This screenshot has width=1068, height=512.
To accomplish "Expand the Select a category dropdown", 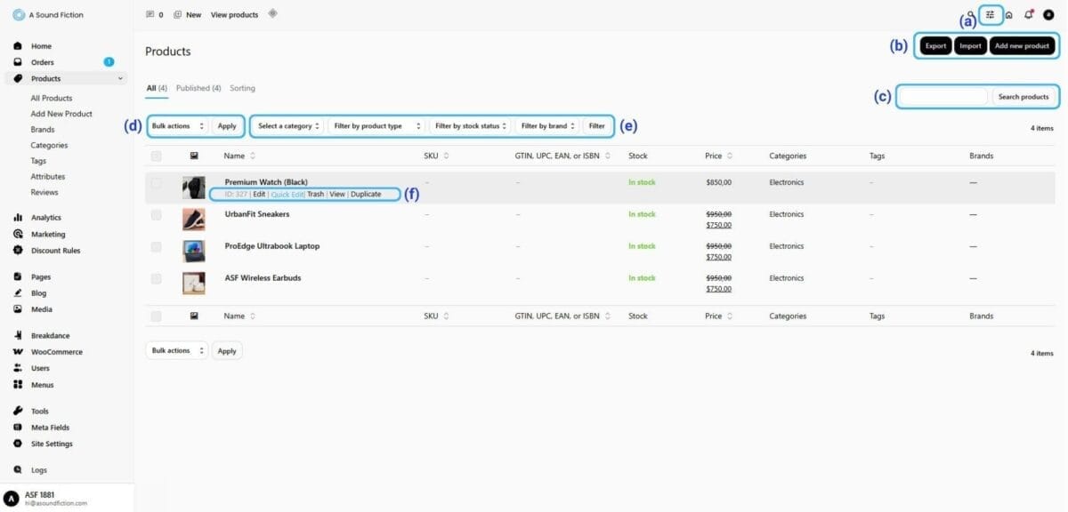I will tap(288, 126).
